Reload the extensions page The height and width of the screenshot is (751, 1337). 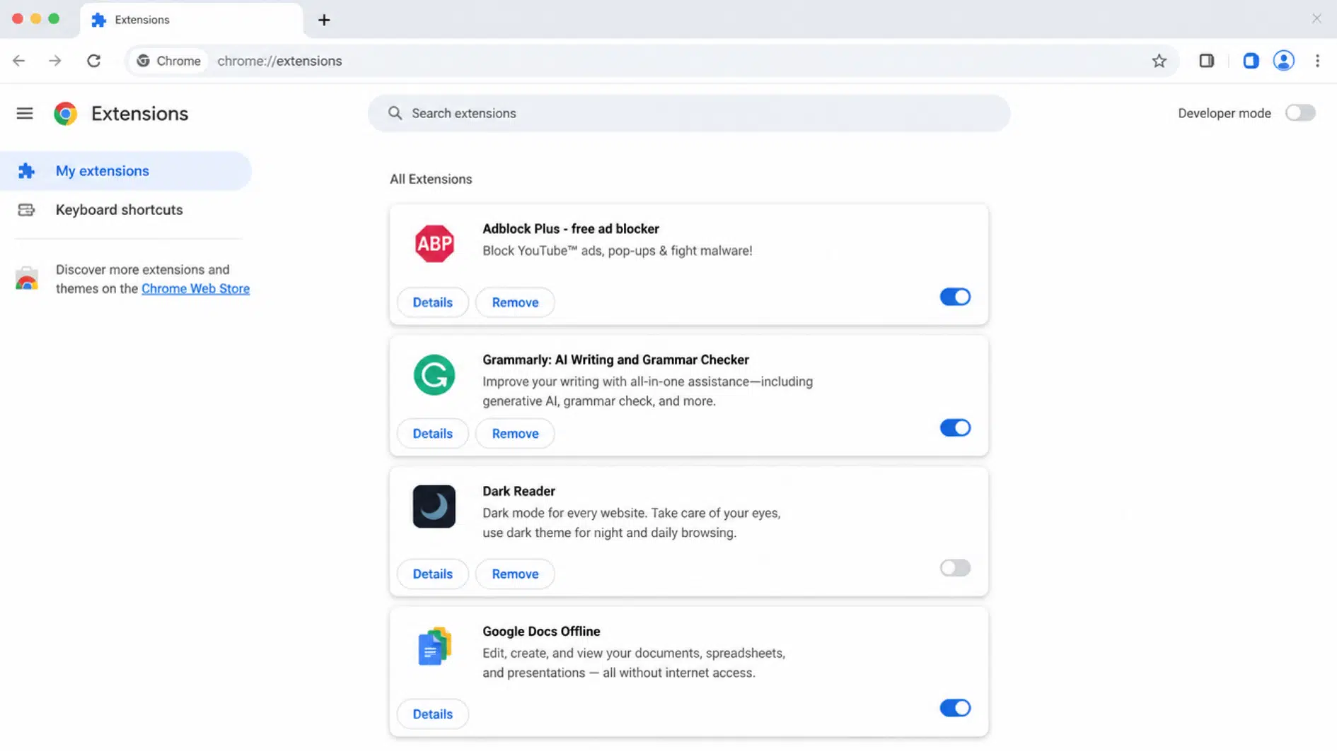coord(93,61)
